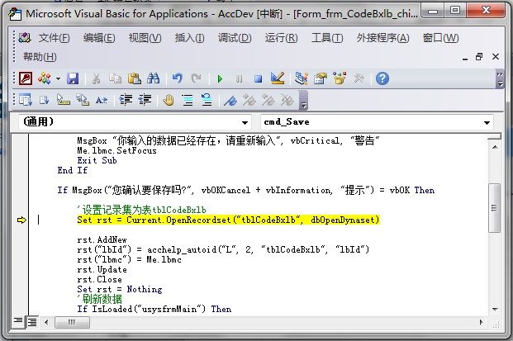Open the 文件(F) menu
This screenshot has width=513, height=341.
(x=54, y=38)
